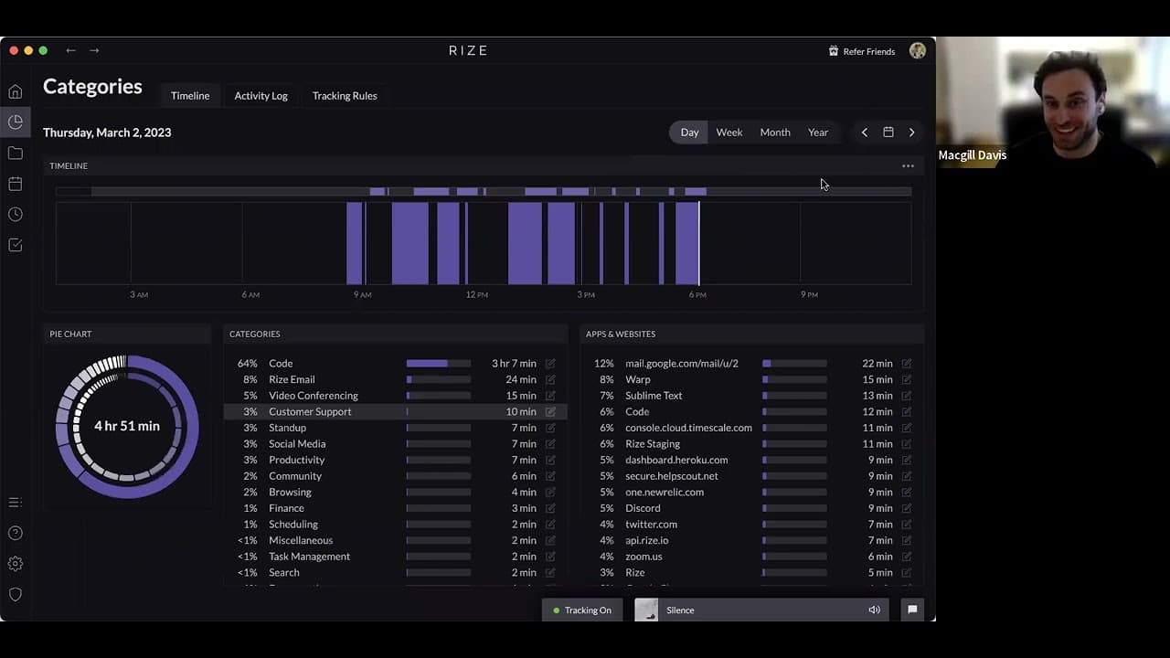Click the Community category row
The width and height of the screenshot is (1170, 658).
pos(395,476)
